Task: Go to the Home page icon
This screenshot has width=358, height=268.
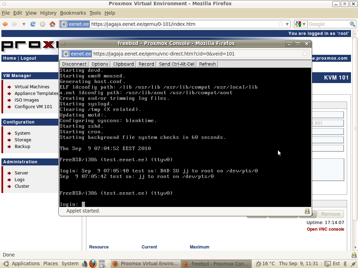Action: tap(52, 24)
